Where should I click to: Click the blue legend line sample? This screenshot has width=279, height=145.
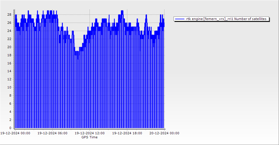coord(180,19)
